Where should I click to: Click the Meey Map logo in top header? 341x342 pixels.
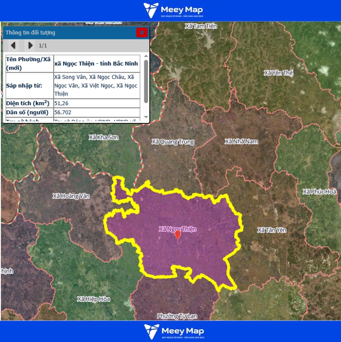coord(173,11)
